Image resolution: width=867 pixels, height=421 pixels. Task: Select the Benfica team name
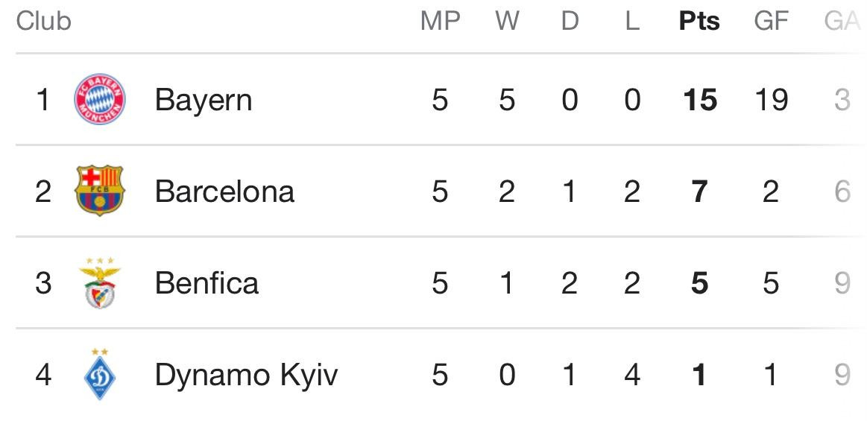206,283
